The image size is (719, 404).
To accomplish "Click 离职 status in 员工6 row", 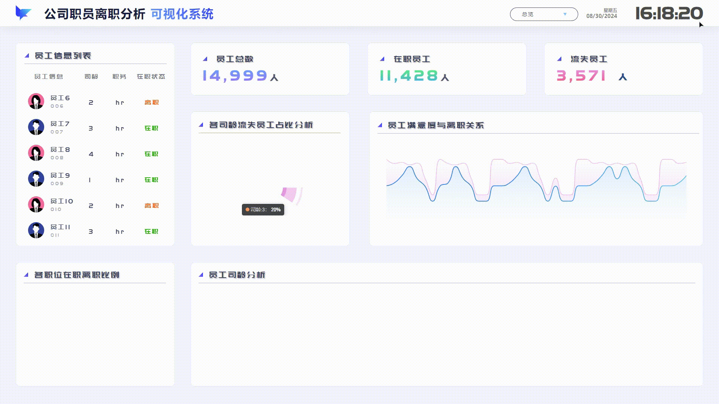I will 152,102.
